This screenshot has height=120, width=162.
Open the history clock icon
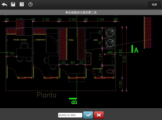pyautogui.click(x=31, y=4)
